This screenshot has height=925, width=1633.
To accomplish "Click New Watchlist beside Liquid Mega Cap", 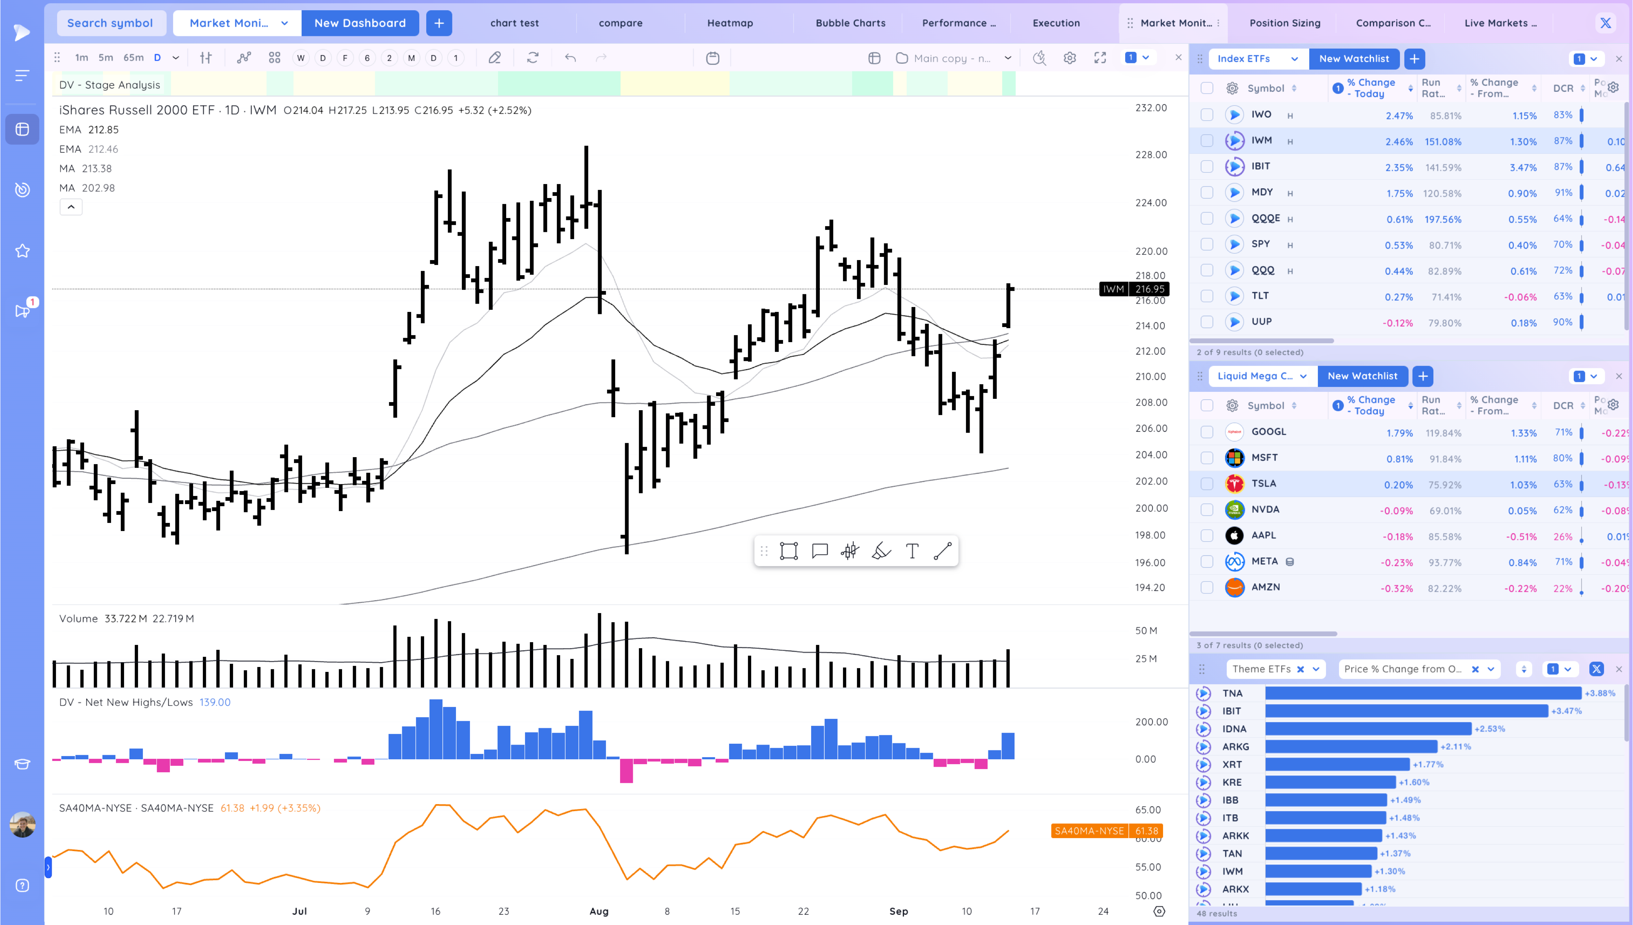I will 1362,376.
